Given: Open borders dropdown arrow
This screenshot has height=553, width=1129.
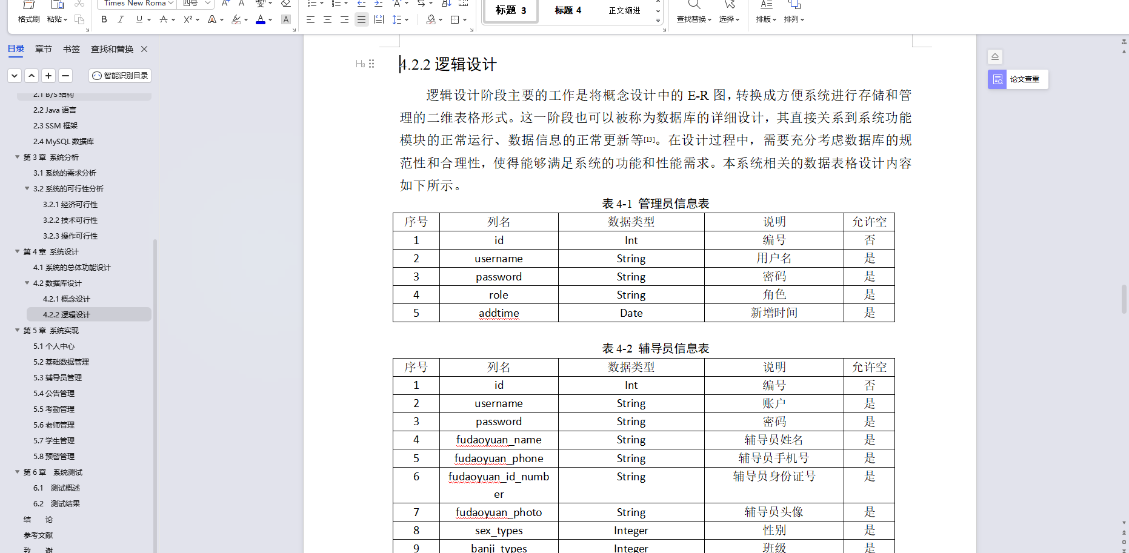Looking at the screenshot, I should point(465,19).
